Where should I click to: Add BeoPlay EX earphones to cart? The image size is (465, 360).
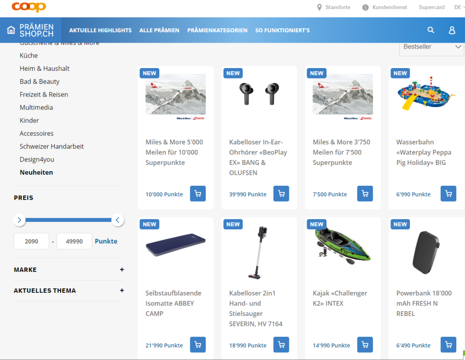(x=281, y=194)
